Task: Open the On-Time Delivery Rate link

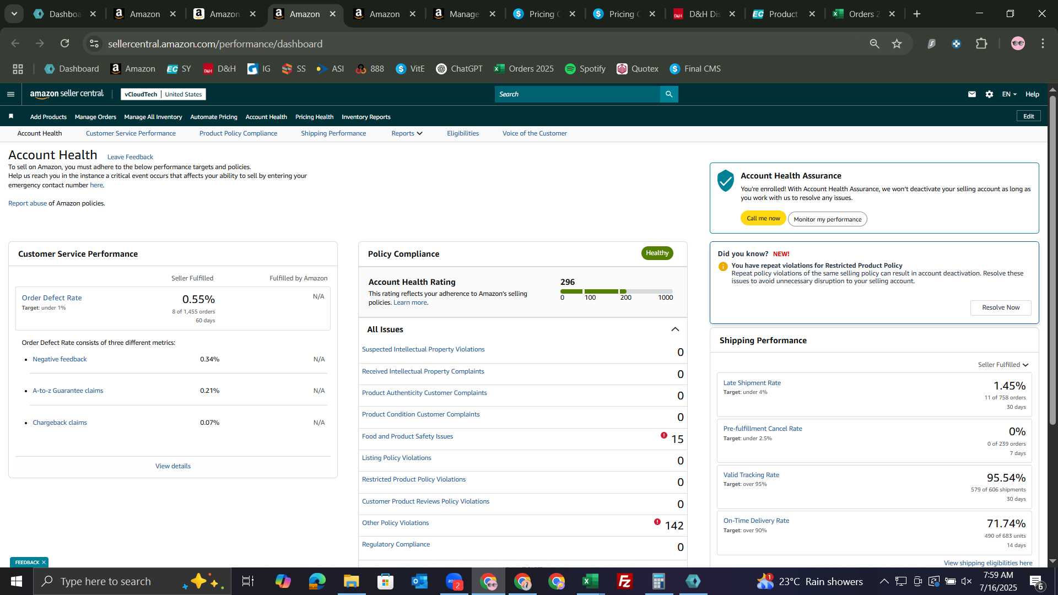Action: point(756,521)
